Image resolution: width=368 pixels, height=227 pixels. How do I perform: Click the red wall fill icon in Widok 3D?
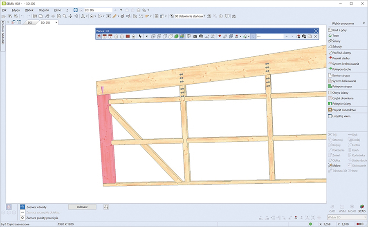(x=128, y=36)
